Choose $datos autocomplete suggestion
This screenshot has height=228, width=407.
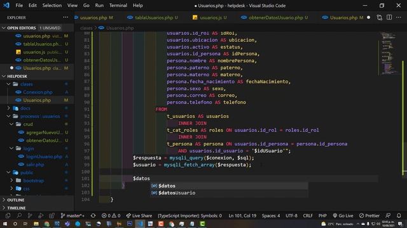click(229, 186)
